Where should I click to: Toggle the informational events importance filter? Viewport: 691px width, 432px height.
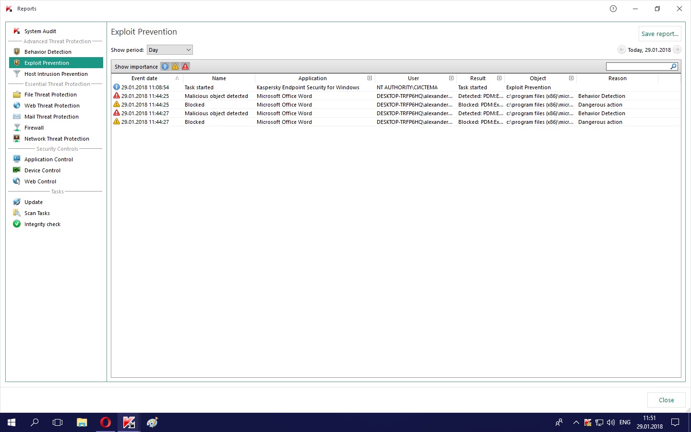(x=165, y=67)
